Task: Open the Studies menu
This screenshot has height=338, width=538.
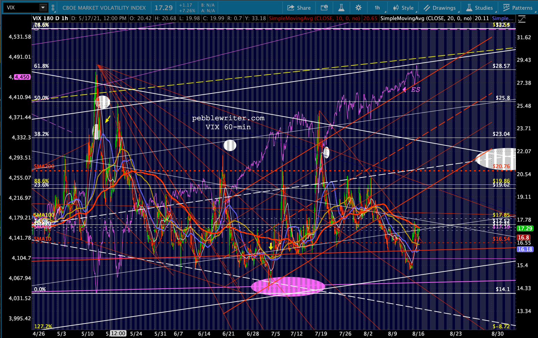Action: 480,8
